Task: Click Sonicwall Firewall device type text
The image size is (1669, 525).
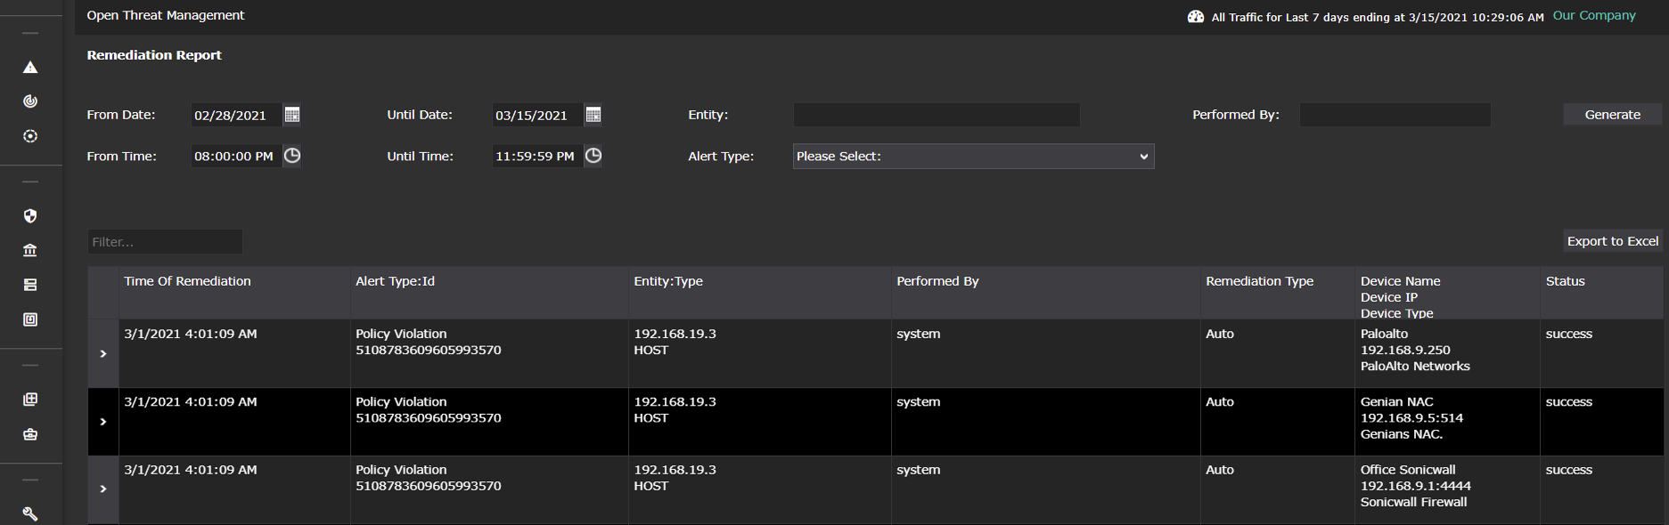Action: [1413, 502]
